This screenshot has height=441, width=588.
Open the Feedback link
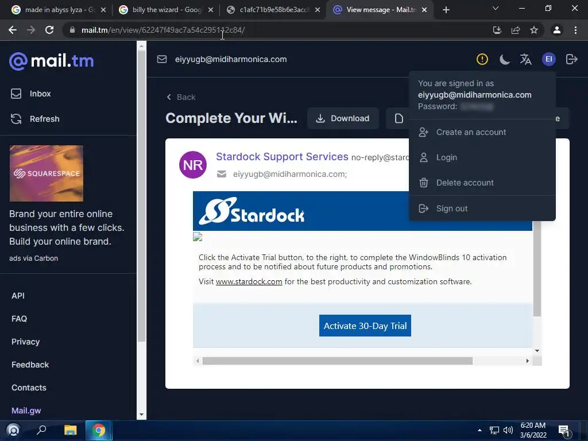[30, 365]
